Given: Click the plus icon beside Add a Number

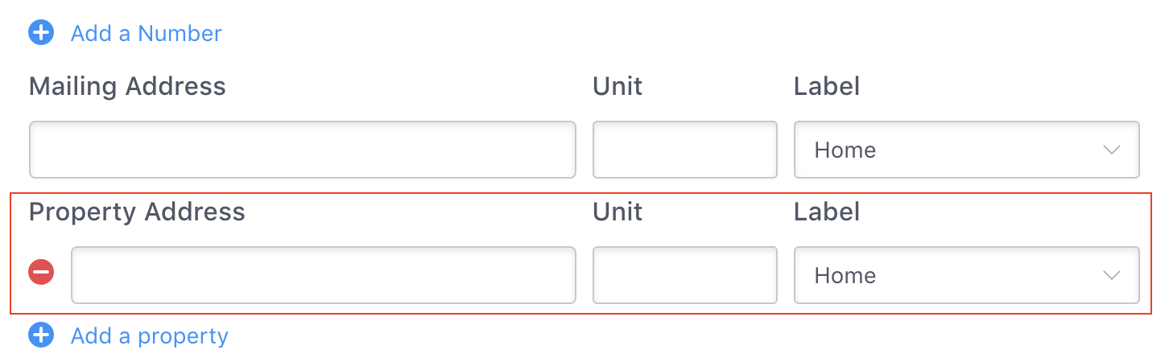Looking at the screenshot, I should (x=41, y=33).
